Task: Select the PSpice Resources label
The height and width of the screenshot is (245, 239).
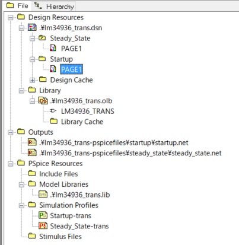Action: pos(56,164)
